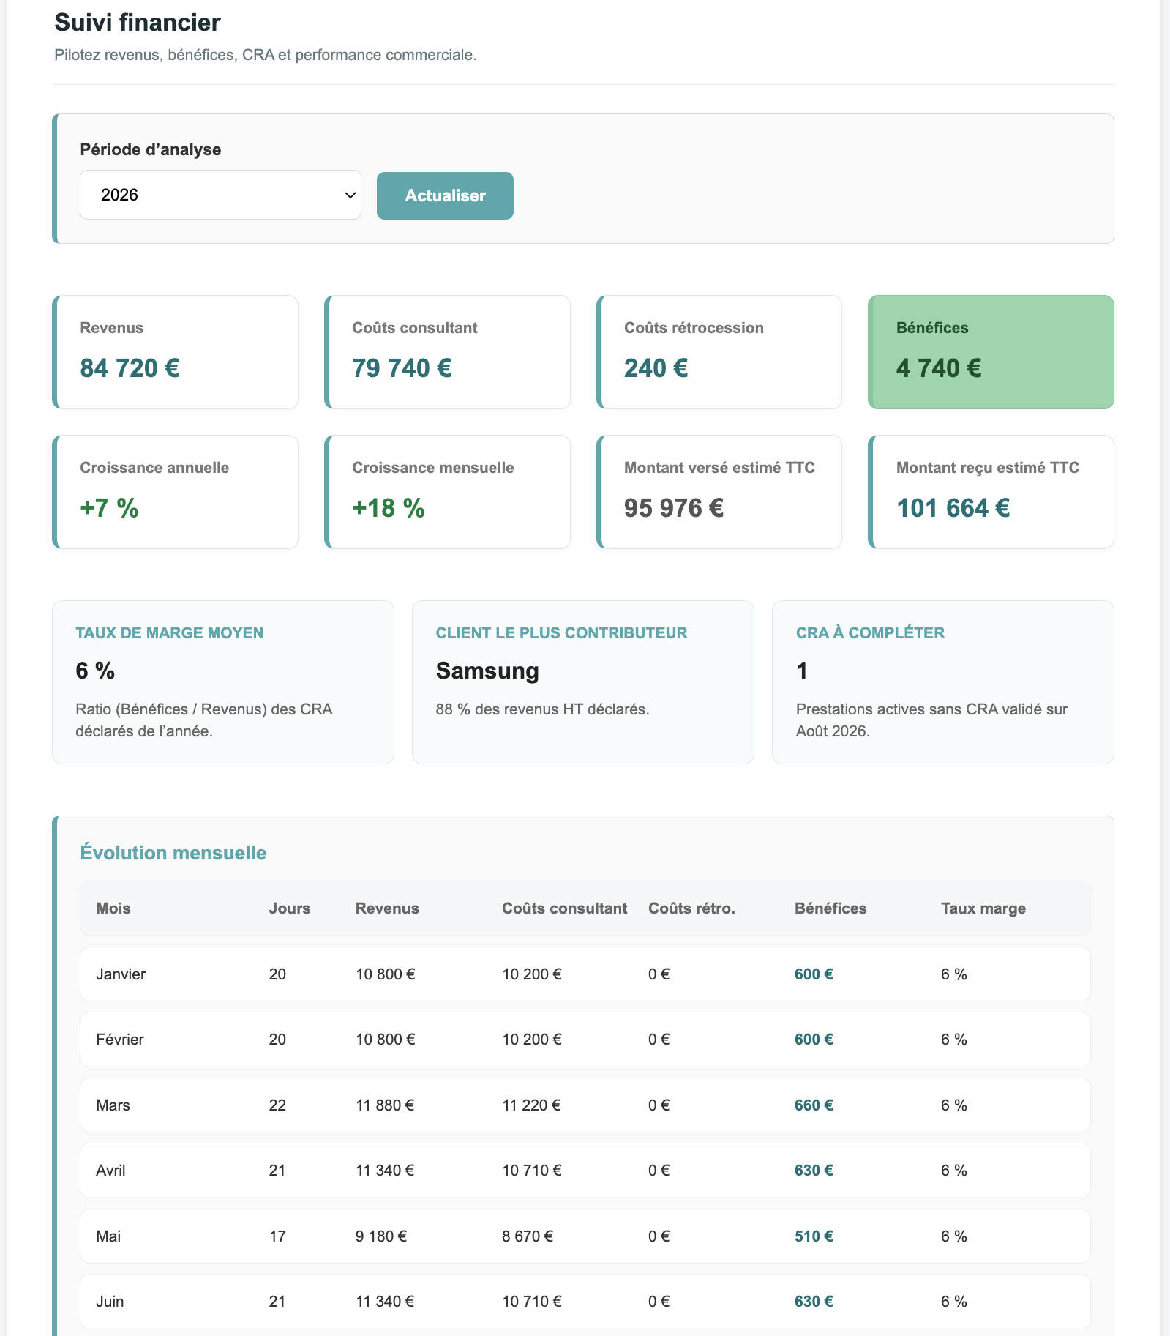Click the Avril profit value 630 €
This screenshot has width=1170, height=1336.
pyautogui.click(x=814, y=1171)
